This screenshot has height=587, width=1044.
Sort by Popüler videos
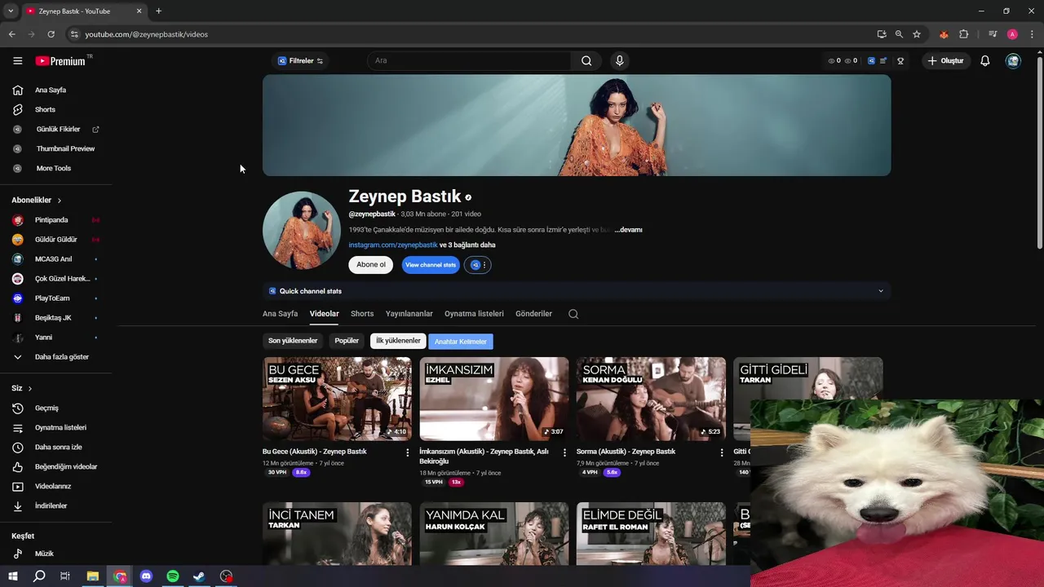[347, 341]
